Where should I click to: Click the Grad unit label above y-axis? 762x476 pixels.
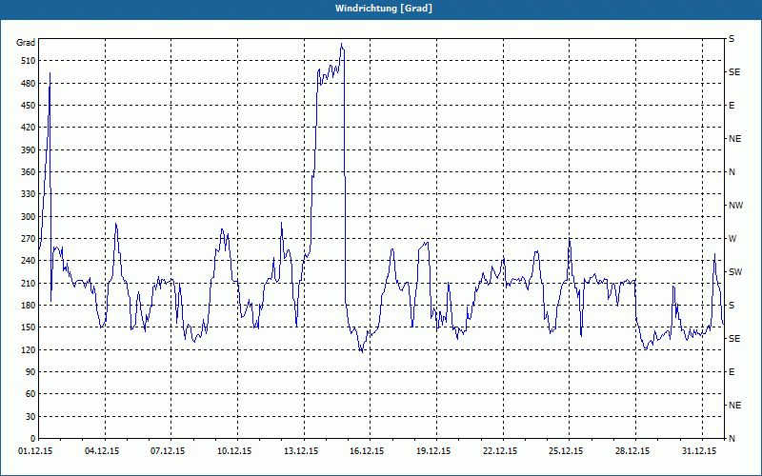click(x=26, y=43)
